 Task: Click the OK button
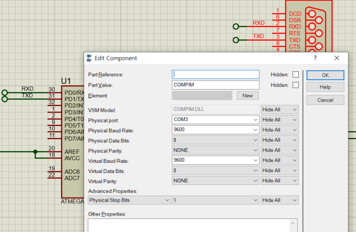tap(325, 75)
